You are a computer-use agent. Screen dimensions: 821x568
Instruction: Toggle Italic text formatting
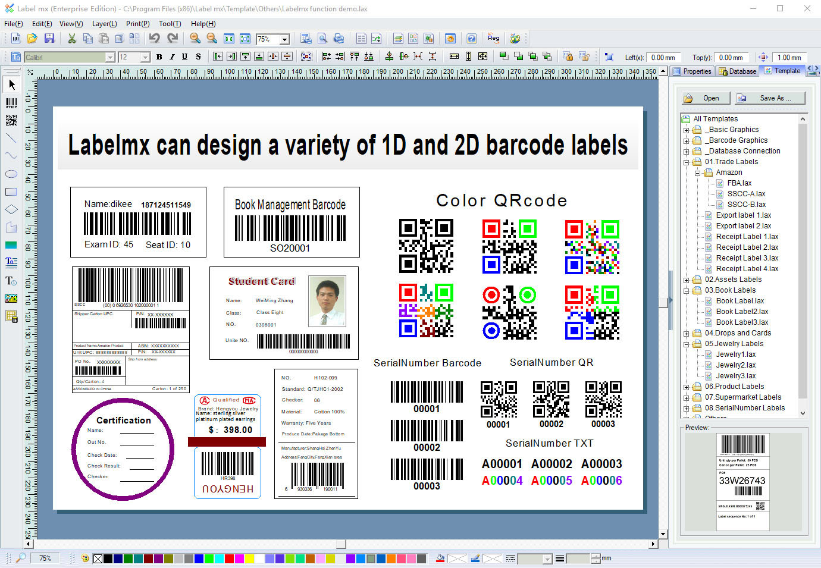tap(172, 57)
